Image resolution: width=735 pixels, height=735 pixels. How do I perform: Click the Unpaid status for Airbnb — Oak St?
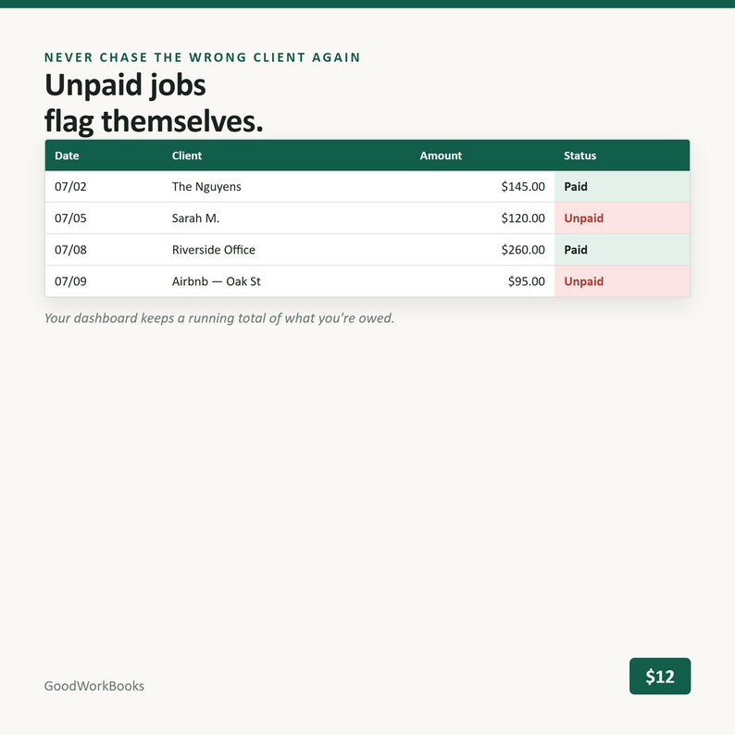(x=622, y=281)
